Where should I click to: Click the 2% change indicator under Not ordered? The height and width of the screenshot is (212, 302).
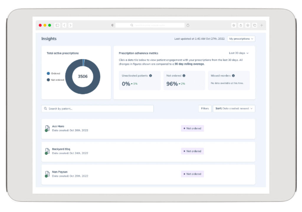pyautogui.click(x=182, y=84)
